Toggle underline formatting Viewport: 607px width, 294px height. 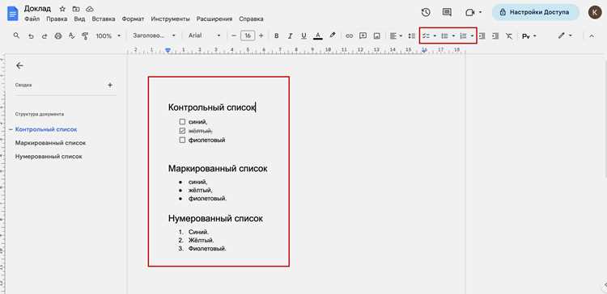303,36
